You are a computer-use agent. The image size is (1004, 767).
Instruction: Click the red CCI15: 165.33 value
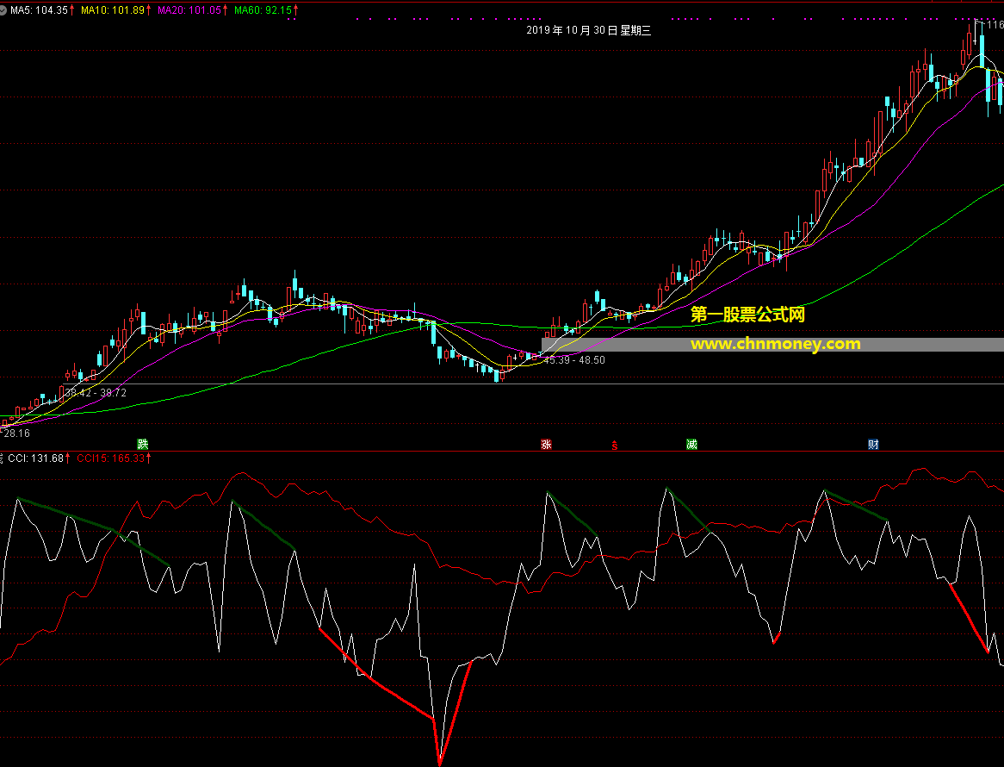[x=111, y=458]
